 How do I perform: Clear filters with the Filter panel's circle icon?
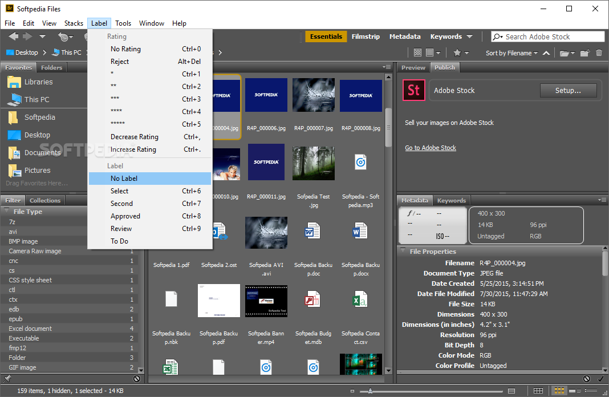point(137,378)
